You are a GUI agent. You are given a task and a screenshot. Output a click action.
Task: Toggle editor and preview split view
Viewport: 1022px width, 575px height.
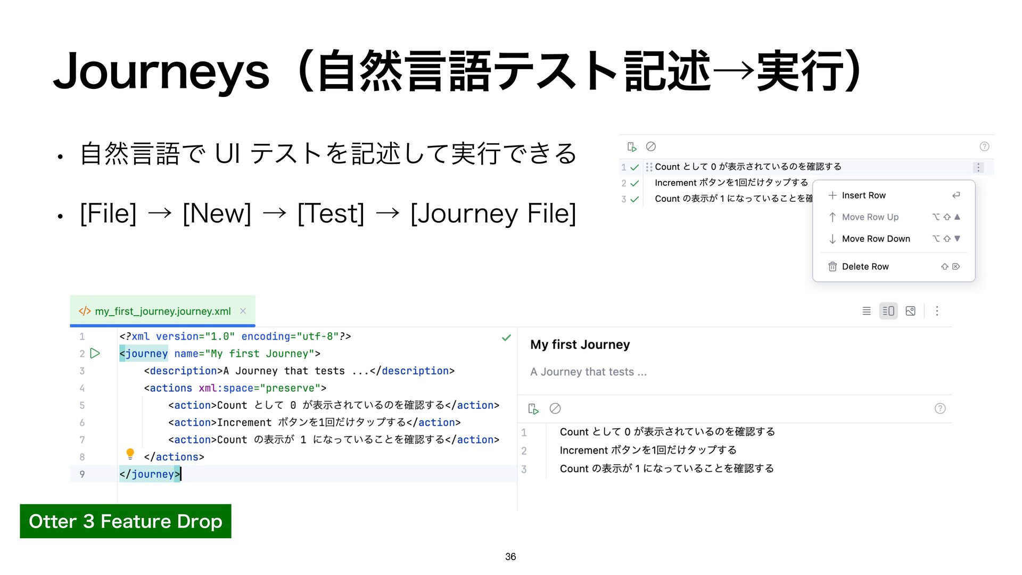(x=888, y=311)
